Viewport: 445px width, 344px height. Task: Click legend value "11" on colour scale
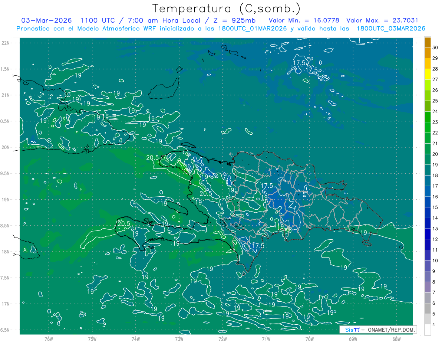point(435,250)
